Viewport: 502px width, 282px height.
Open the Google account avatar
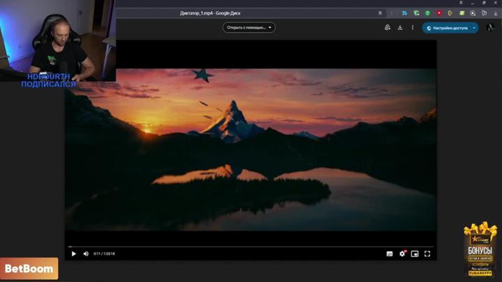490,28
